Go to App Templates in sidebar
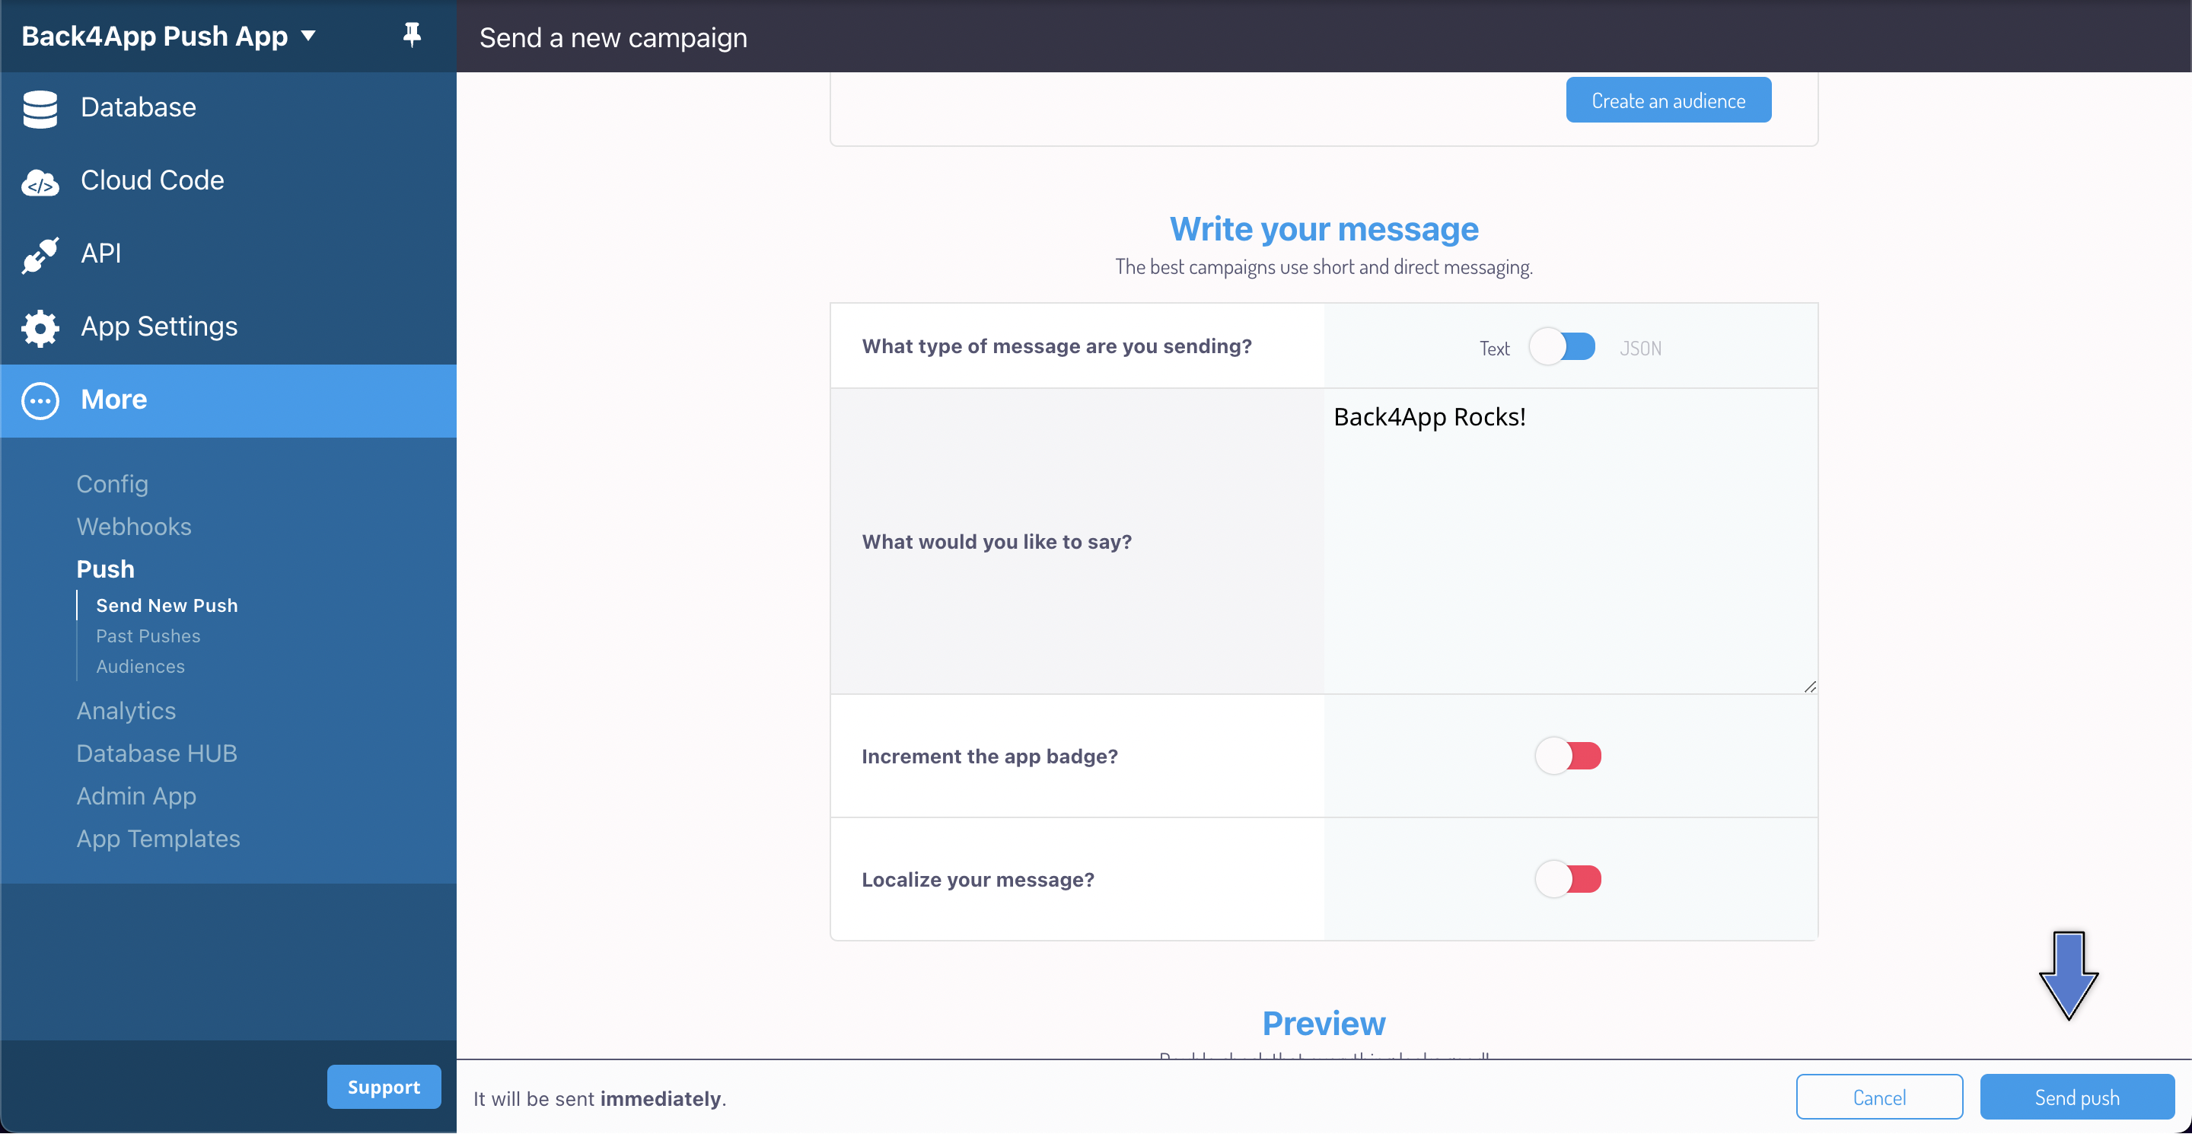The width and height of the screenshot is (2192, 1134). tap(158, 839)
